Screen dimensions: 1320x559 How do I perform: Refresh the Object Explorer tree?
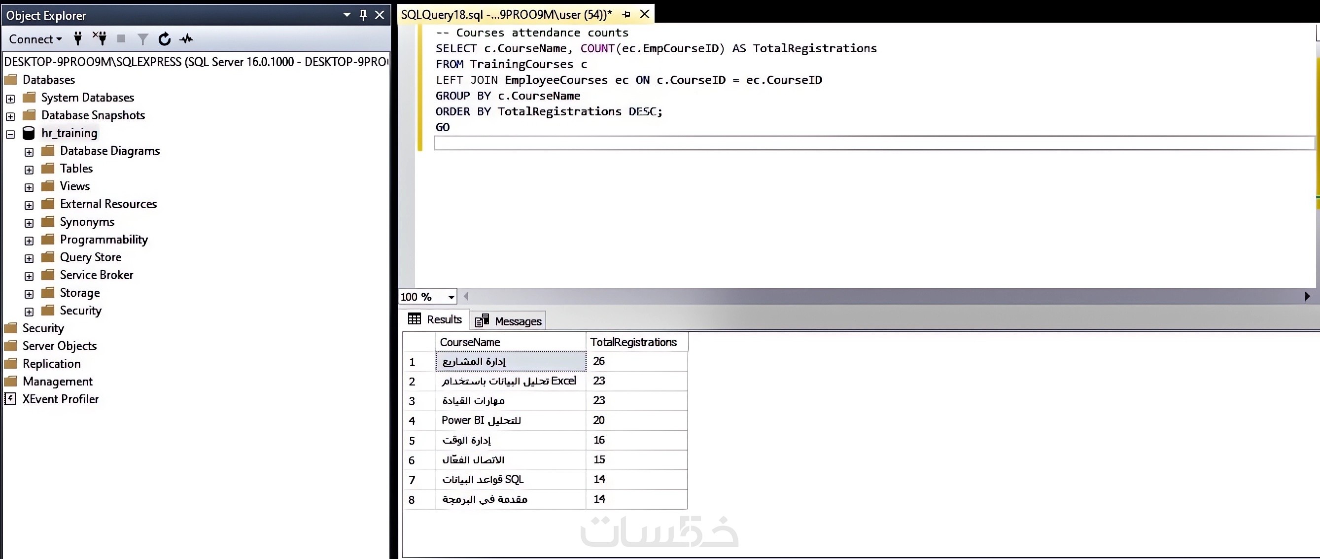[x=164, y=39]
